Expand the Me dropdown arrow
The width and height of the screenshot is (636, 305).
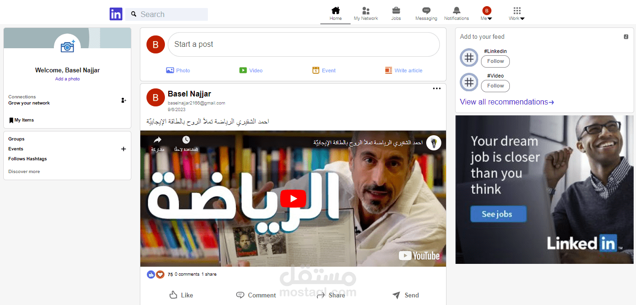(490, 19)
